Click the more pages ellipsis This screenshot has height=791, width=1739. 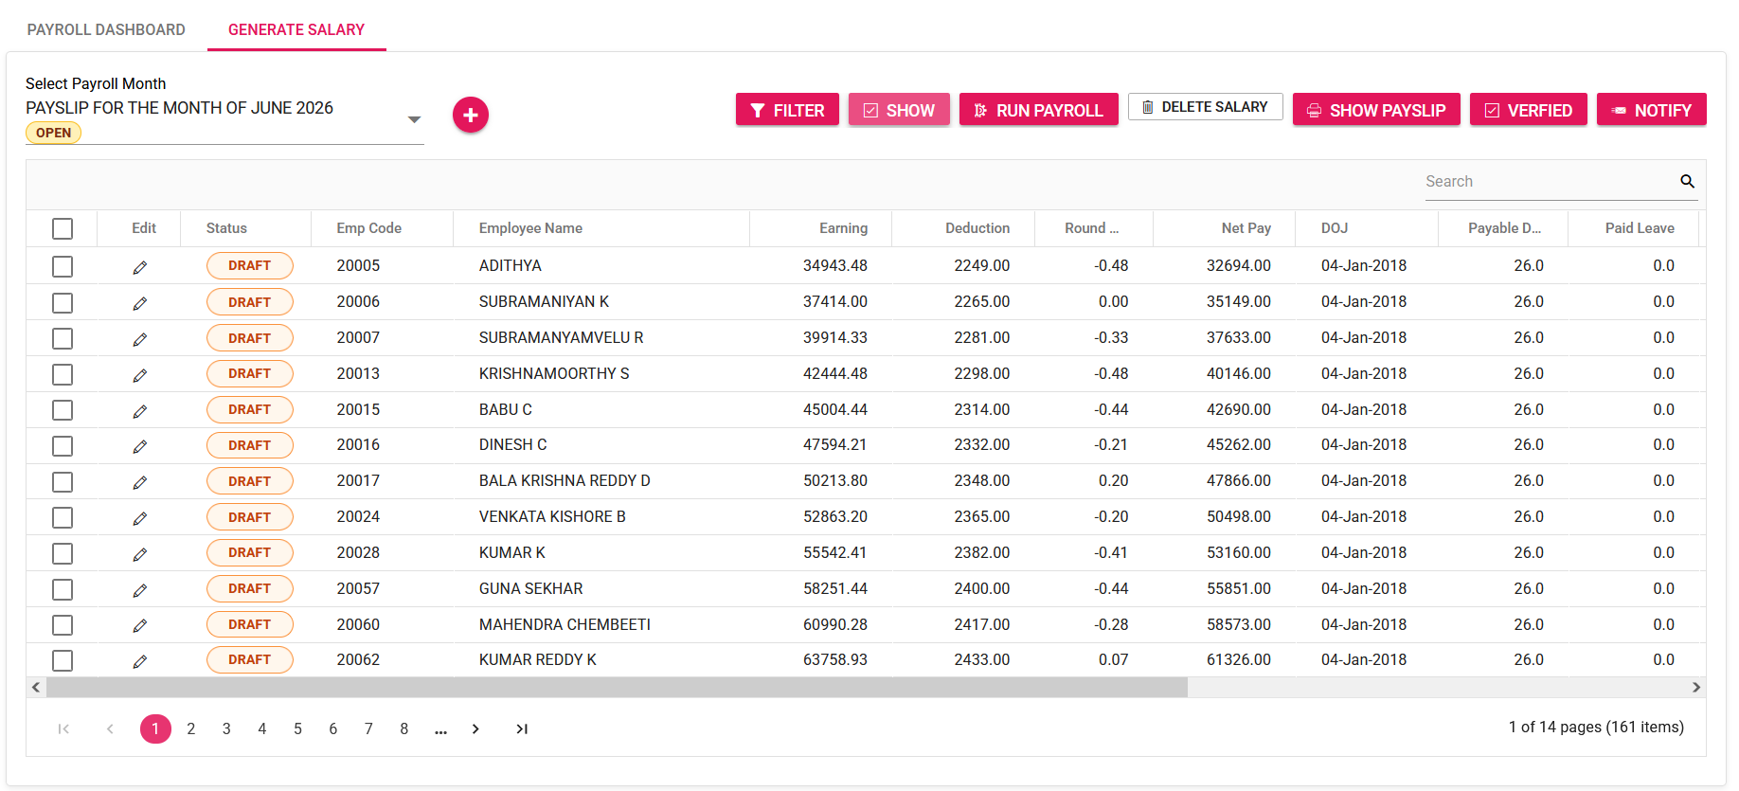coord(440,729)
